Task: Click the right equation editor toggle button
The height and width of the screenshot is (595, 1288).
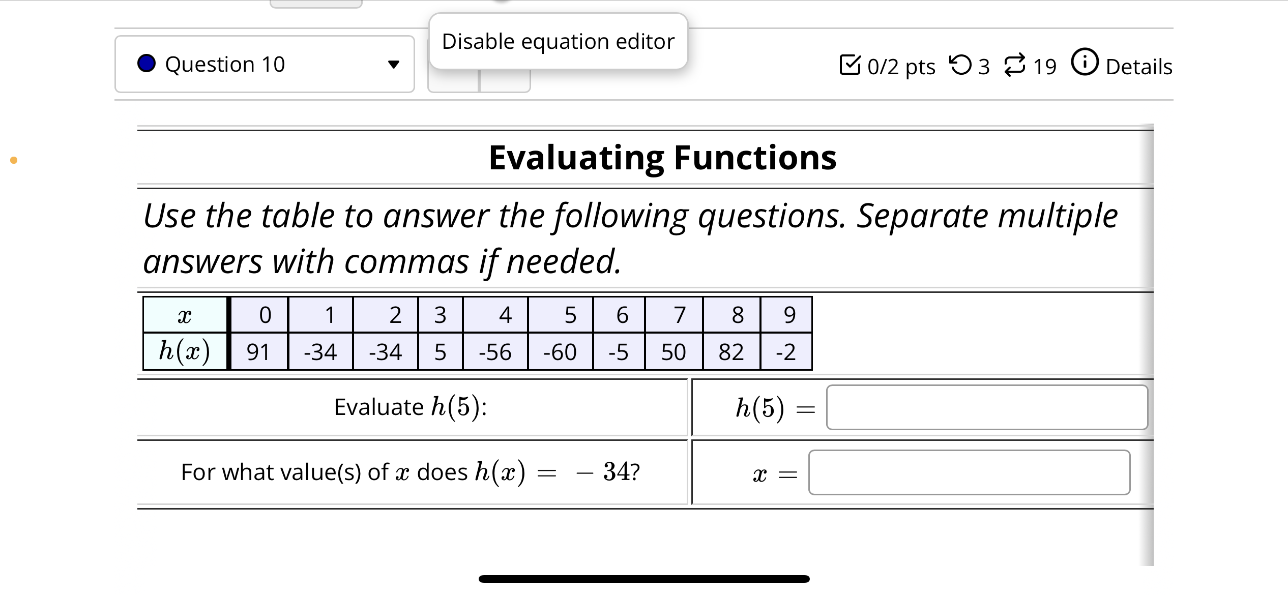Action: 505,81
